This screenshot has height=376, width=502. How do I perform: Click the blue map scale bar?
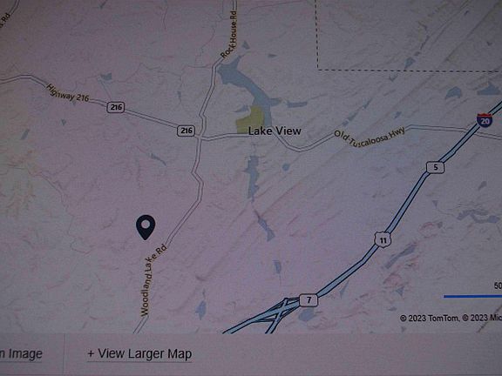point(472,297)
